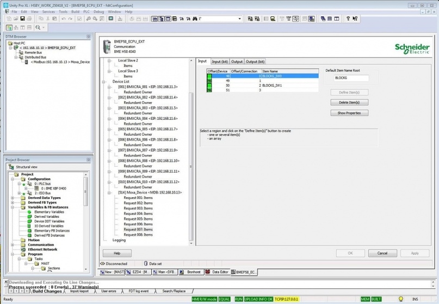Click the What's This pointer help icon
The height and width of the screenshot is (304, 439).
(x=355, y=19)
